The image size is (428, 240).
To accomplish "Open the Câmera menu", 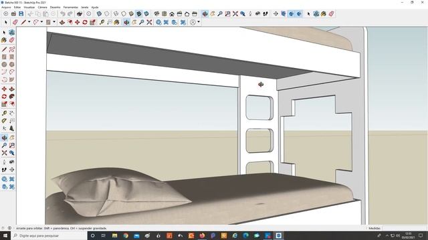I will 42,7.
